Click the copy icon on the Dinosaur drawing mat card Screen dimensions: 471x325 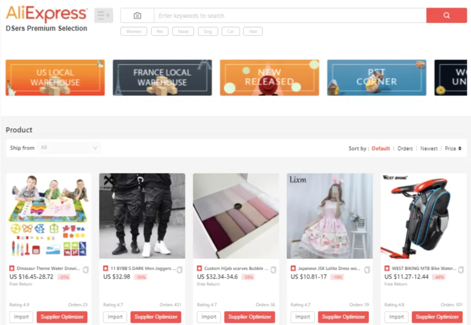85,270
